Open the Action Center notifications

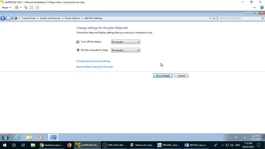click(259, 145)
